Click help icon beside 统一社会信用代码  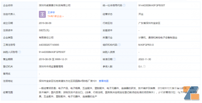pyautogui.click(x=124, y=5)
